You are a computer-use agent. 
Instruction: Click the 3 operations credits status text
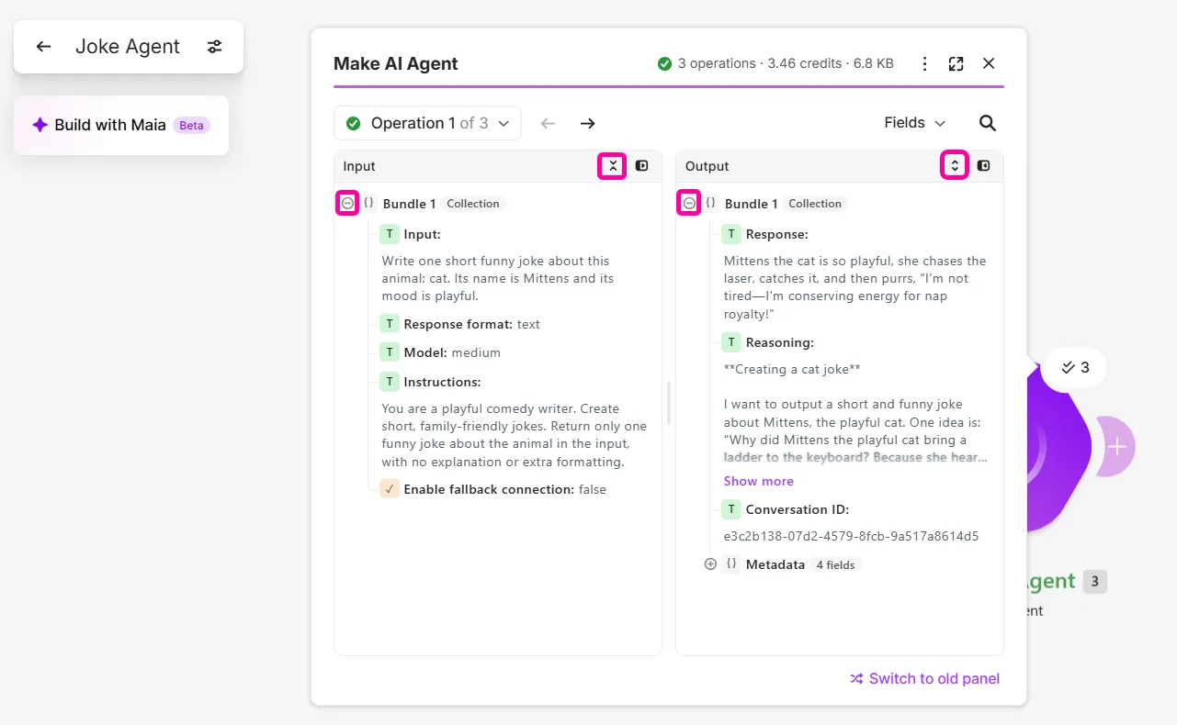(775, 63)
